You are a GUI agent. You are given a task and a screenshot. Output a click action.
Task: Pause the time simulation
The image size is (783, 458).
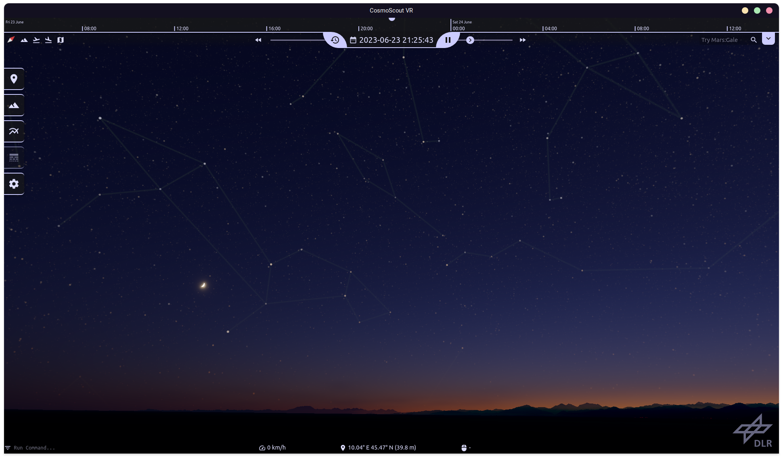(448, 40)
